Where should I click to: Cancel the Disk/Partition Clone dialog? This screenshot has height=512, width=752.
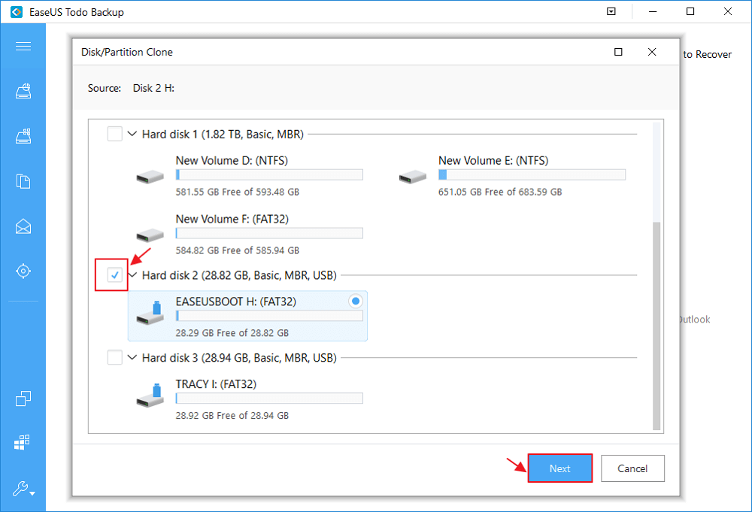tap(632, 468)
